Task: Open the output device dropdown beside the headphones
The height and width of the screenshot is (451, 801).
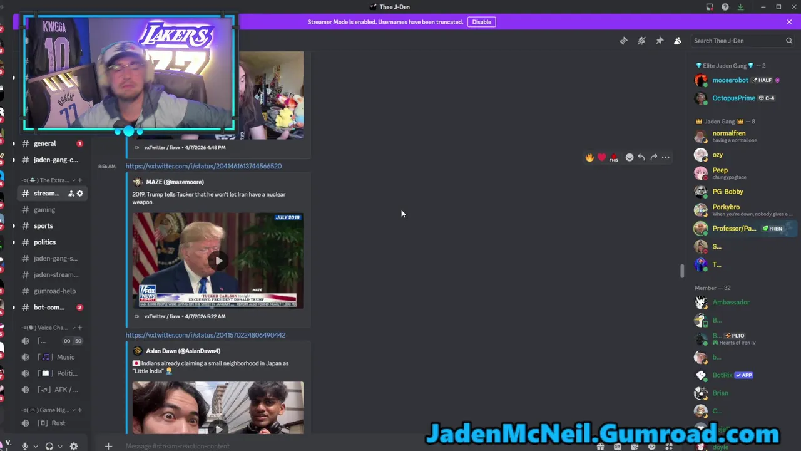Action: pos(59,446)
